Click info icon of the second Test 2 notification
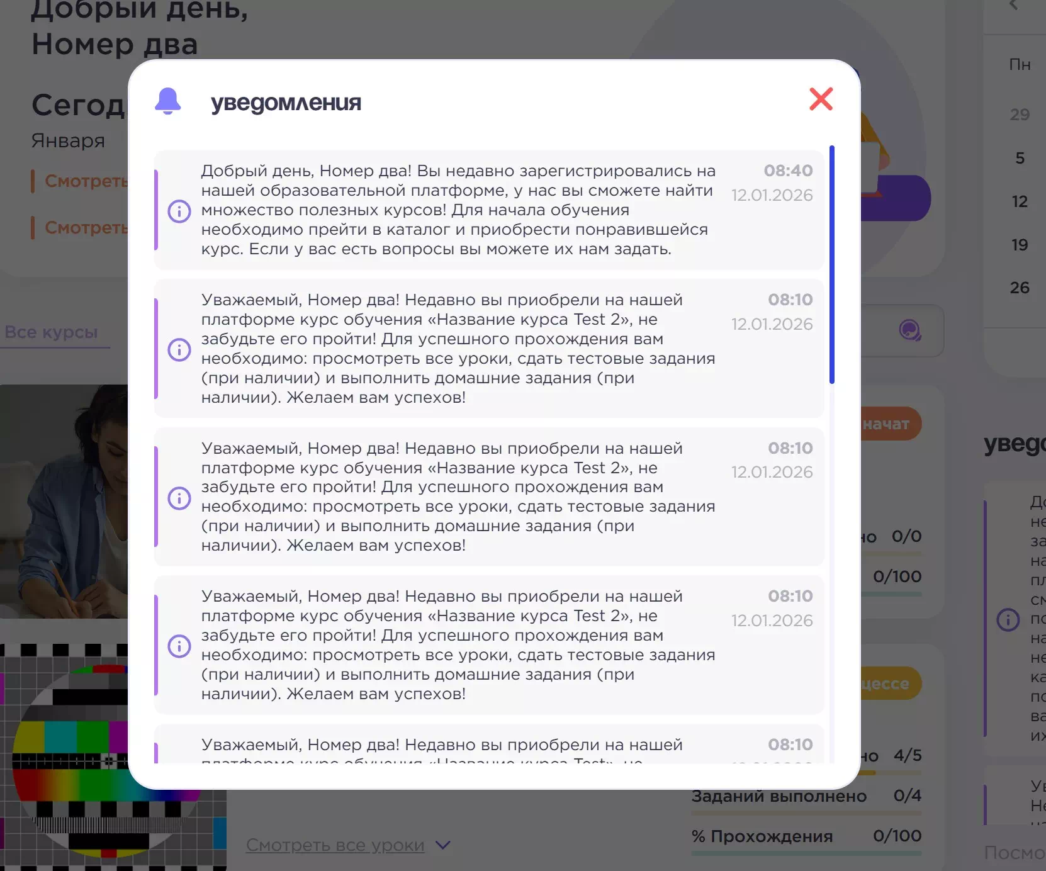1046x871 pixels. [x=179, y=498]
